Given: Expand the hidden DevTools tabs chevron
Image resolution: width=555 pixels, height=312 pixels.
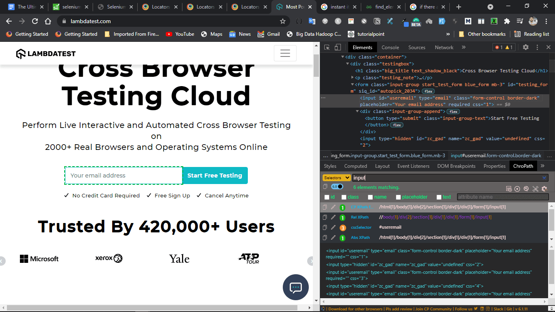Looking at the screenshot, I should click(x=464, y=47).
